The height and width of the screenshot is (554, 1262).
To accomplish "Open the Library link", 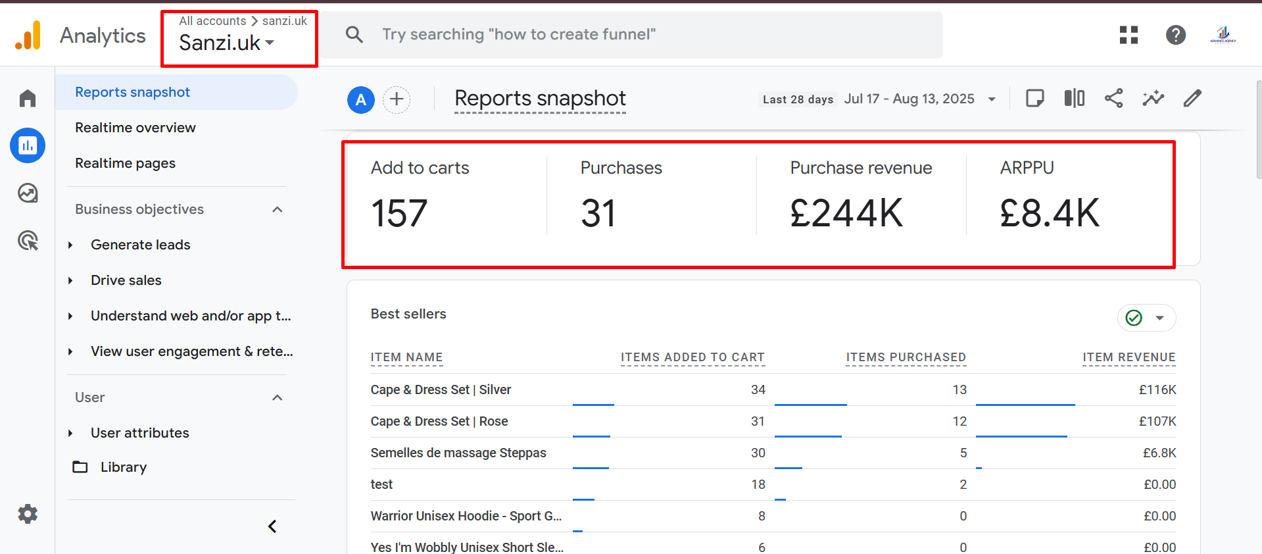I will [123, 467].
